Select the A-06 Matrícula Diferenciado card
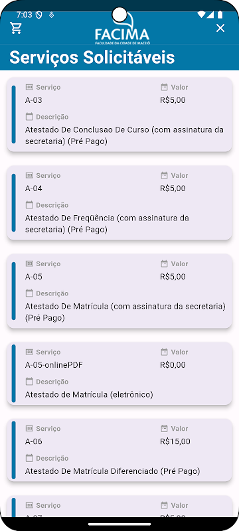The image size is (239, 531). pyautogui.click(x=119, y=450)
